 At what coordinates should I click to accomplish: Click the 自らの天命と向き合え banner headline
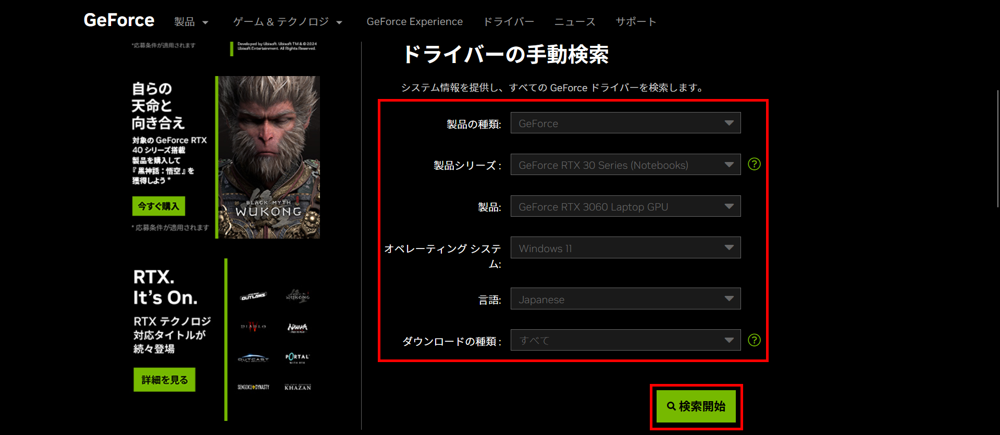(158, 106)
